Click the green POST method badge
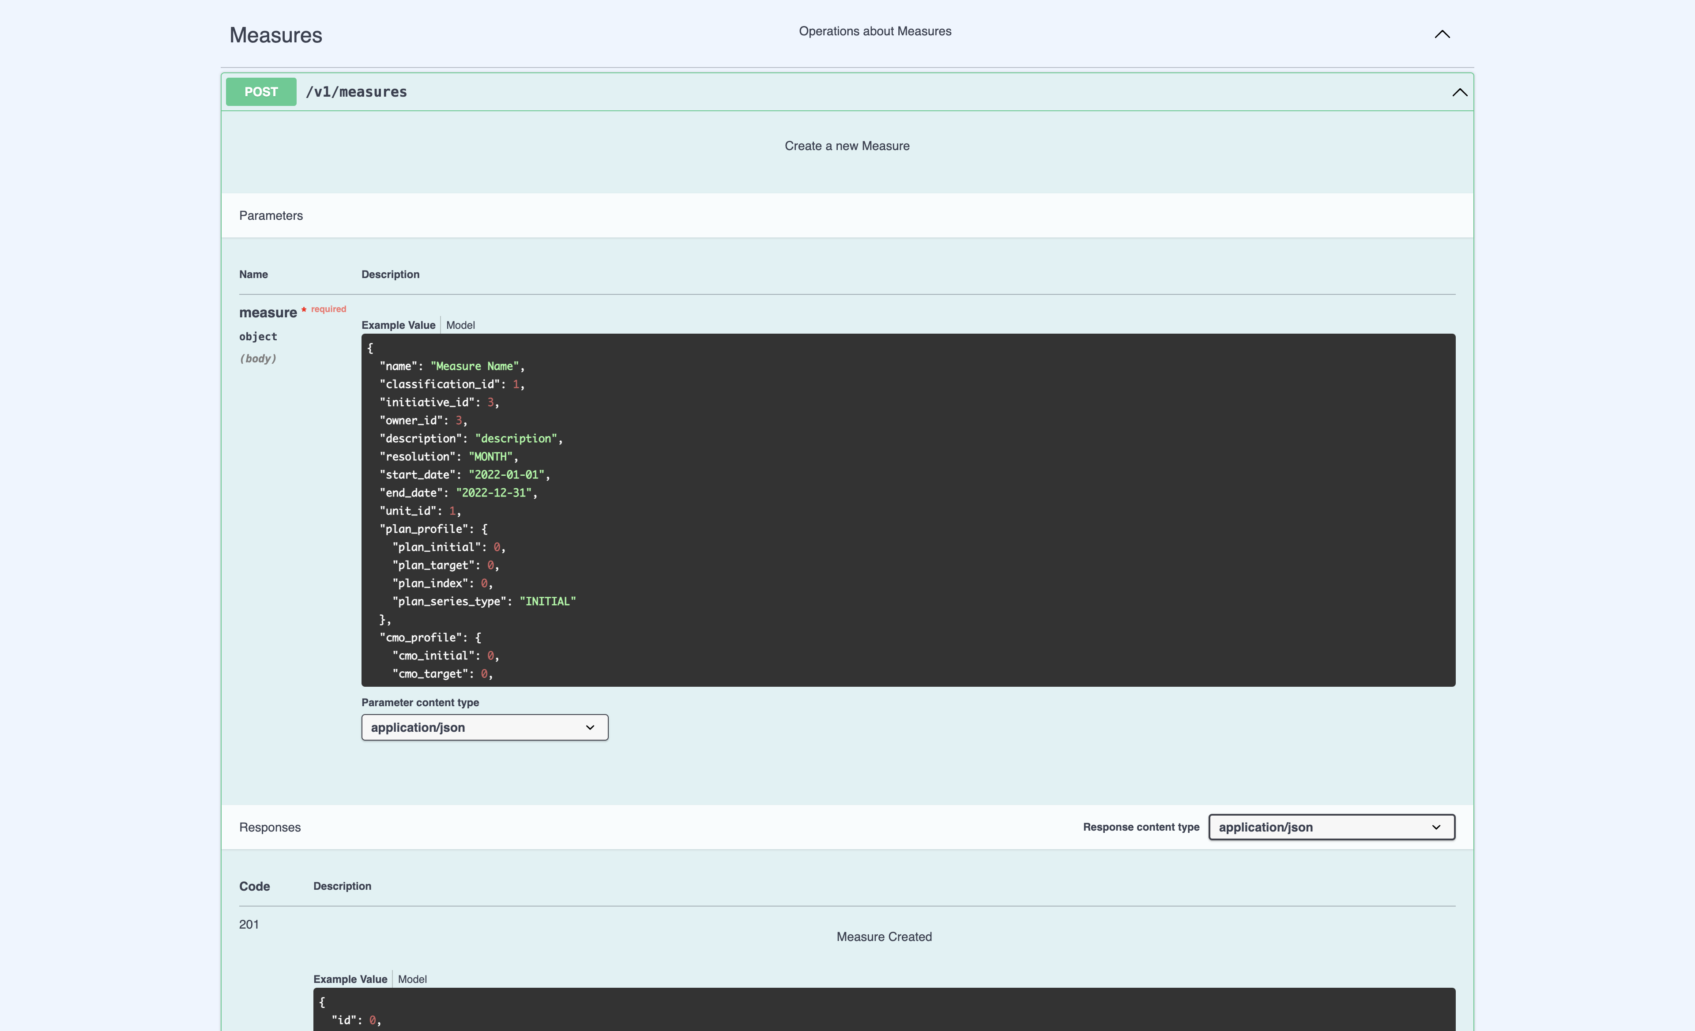Viewport: 1695px width, 1031px height. pos(261,91)
